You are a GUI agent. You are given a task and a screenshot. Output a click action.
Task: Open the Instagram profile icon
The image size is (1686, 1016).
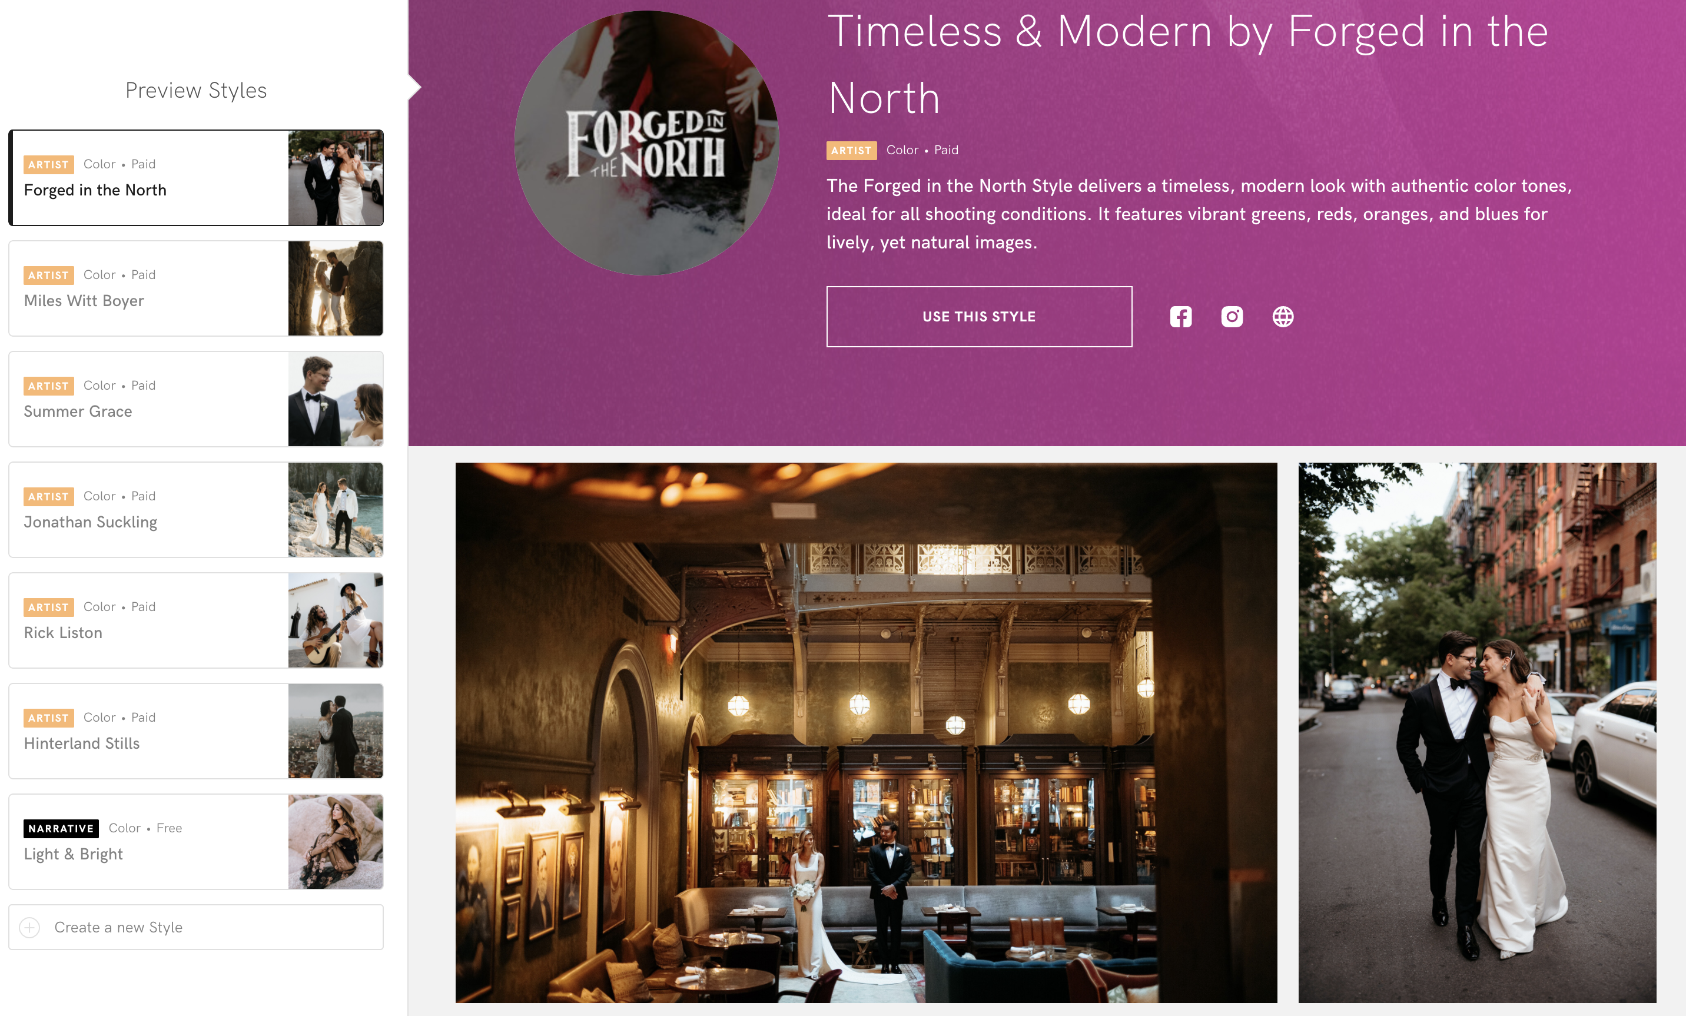click(x=1232, y=317)
